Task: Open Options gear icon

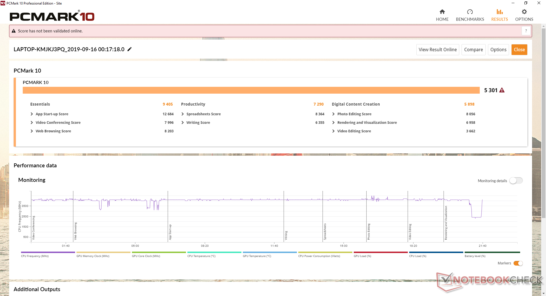Action: tap(524, 12)
